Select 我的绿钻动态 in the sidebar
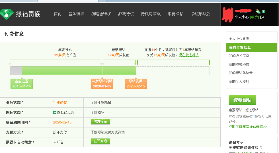This screenshot has height=153, width=279. 239,64
